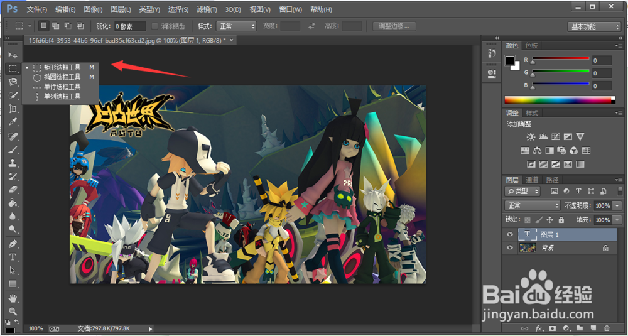Click the fx layer style icon
628x336 pixels.
[538, 328]
